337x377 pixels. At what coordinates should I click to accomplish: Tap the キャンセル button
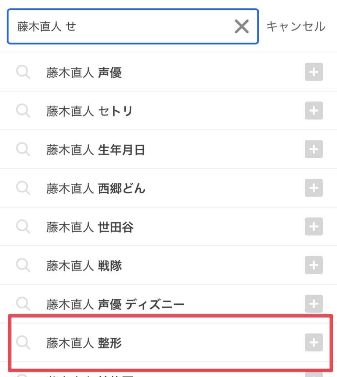[x=296, y=27]
